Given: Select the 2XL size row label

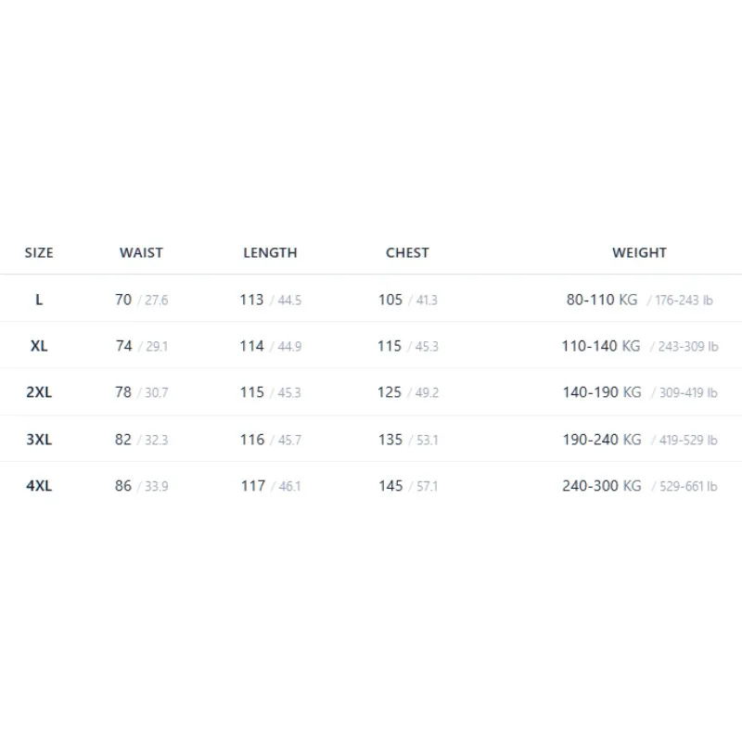Looking at the screenshot, I should click(x=39, y=392).
